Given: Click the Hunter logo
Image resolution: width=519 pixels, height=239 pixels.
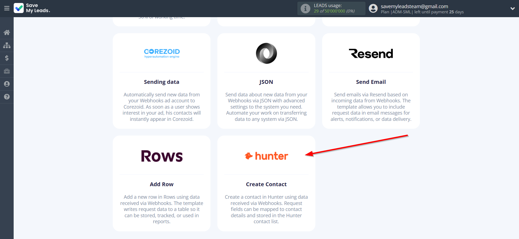Looking at the screenshot, I should pos(266,156).
